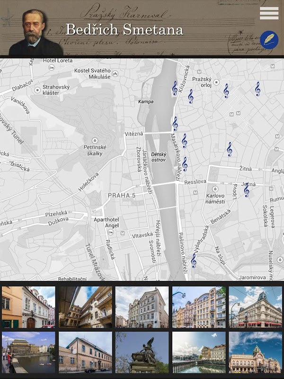Open thumbnail of yellow house with wooden door

(x=28, y=307)
